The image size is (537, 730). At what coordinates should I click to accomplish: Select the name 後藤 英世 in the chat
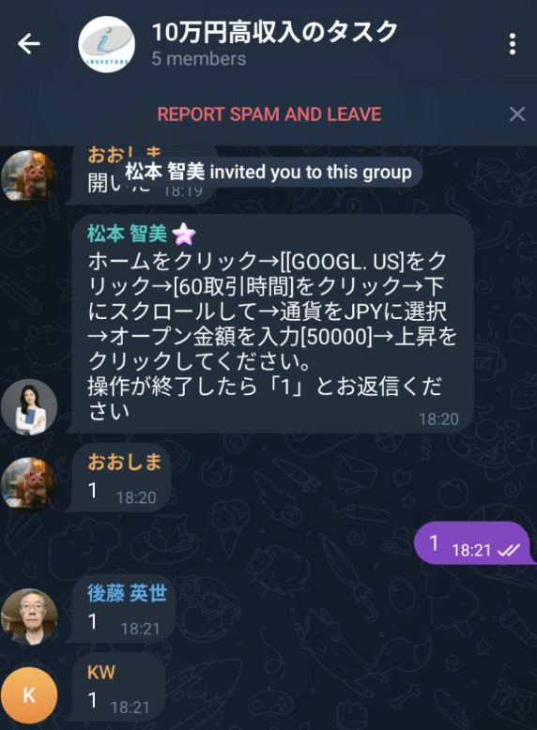click(127, 593)
